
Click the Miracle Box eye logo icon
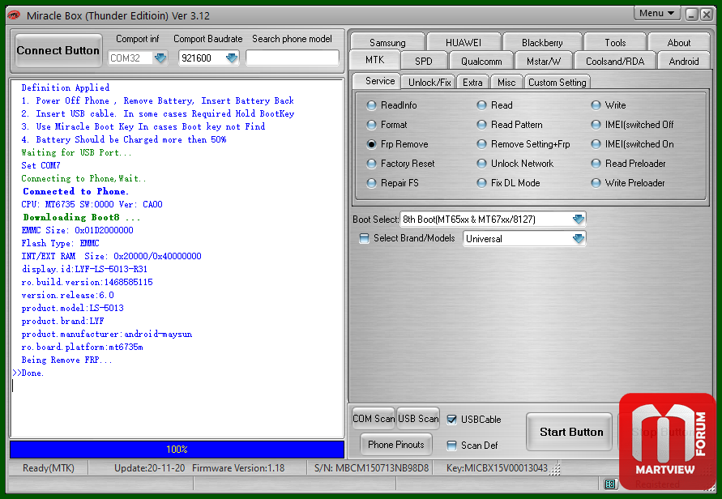click(14, 15)
